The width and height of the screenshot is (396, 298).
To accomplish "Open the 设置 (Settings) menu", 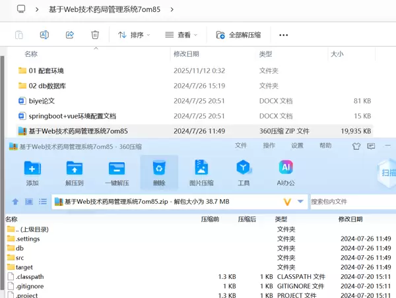I will pos(298,146).
